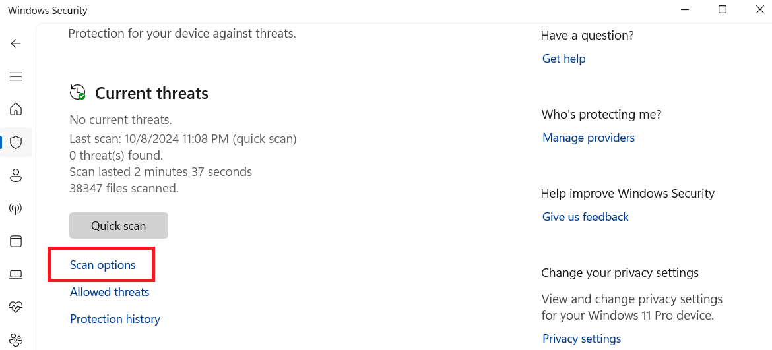Open Scan options link

click(102, 265)
